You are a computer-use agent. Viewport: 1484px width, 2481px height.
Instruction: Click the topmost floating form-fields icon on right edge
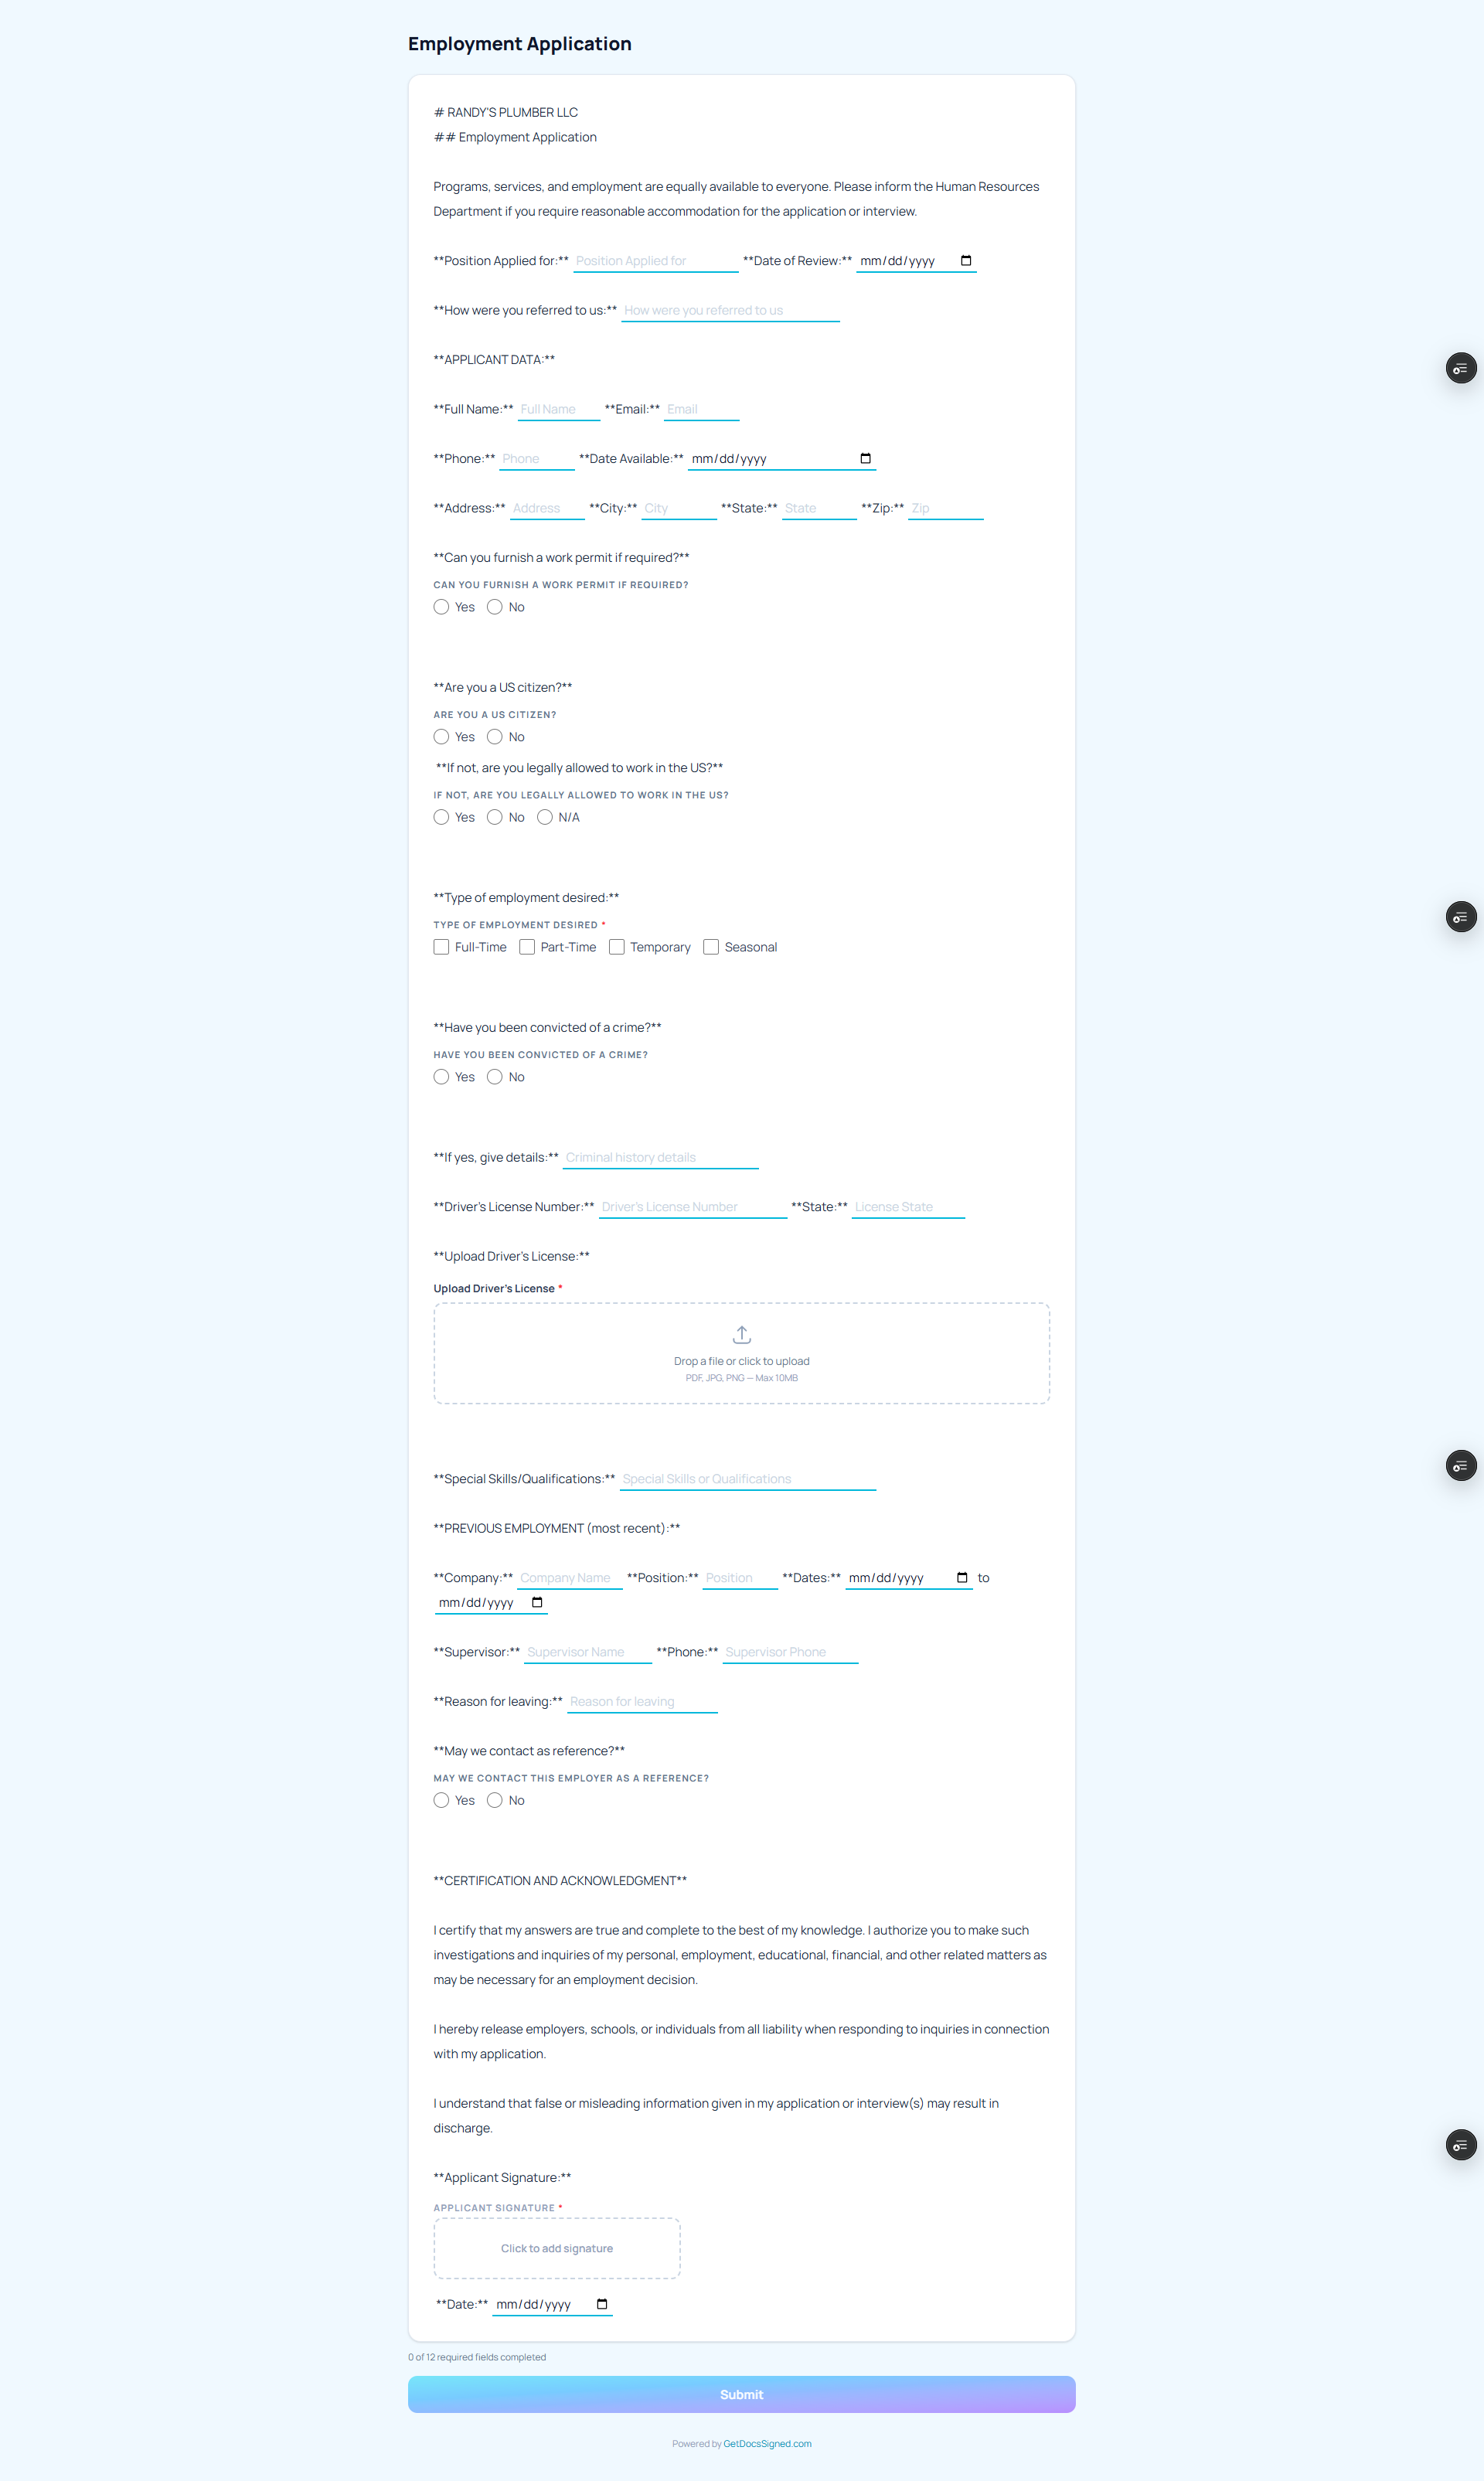click(1461, 368)
